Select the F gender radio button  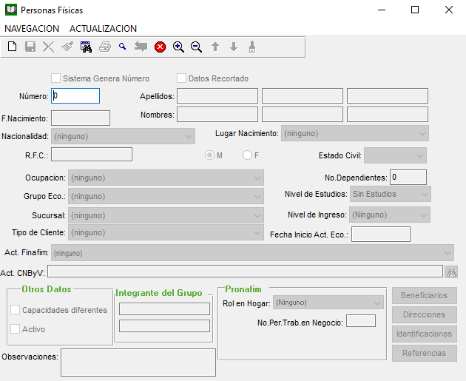[247, 155]
